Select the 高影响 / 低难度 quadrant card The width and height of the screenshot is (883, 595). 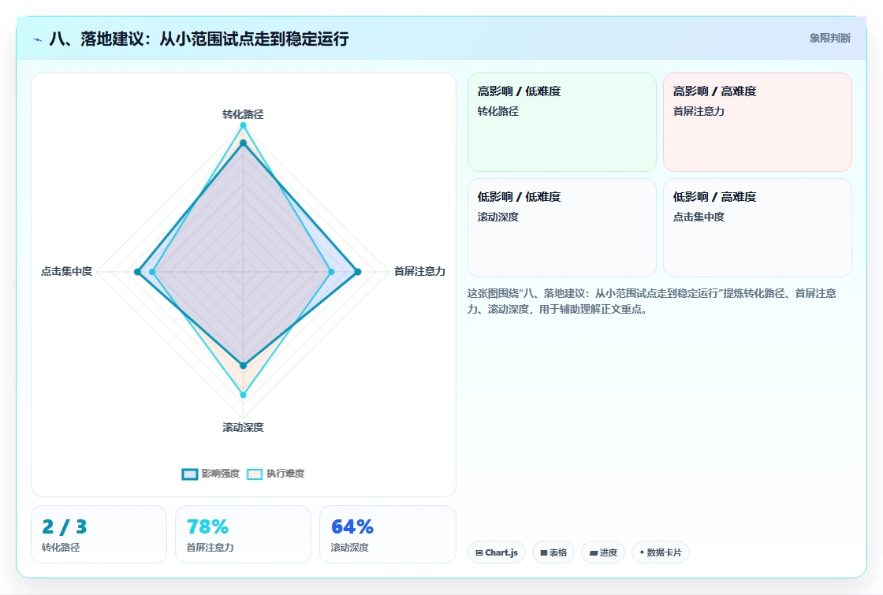point(562,122)
